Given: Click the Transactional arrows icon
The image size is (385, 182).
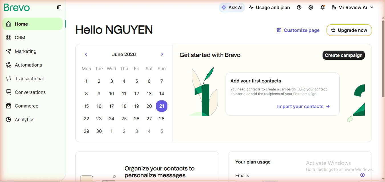Looking at the screenshot, I should point(9,78).
